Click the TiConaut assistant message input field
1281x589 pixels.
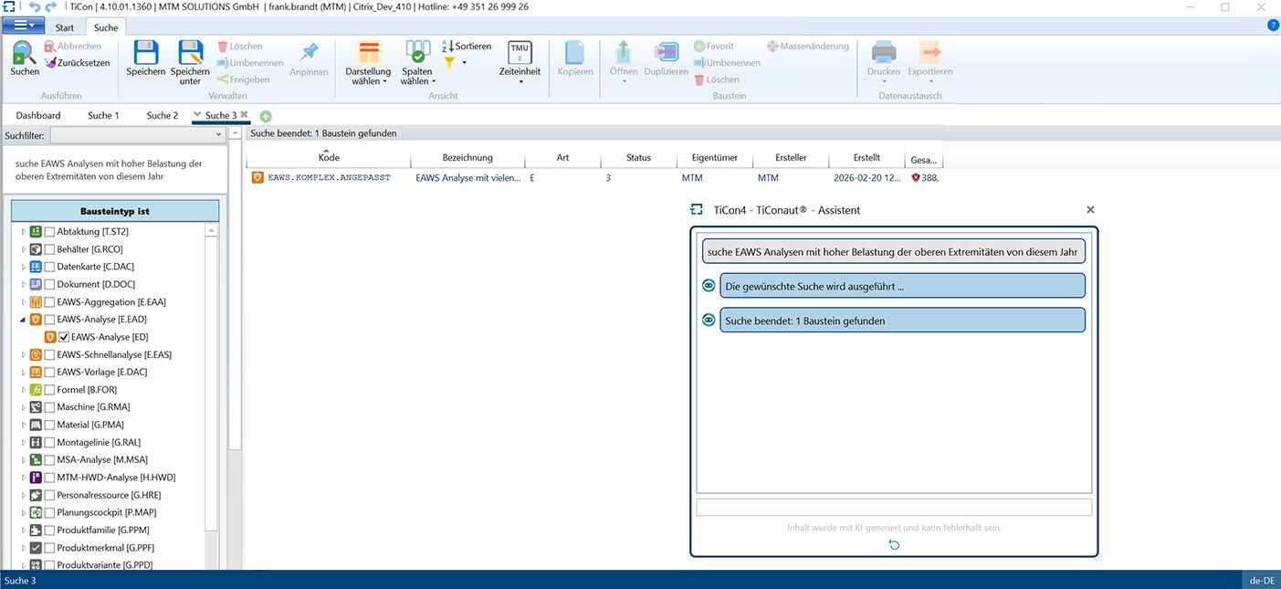[893, 507]
